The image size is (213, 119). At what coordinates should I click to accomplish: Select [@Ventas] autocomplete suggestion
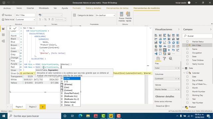[x=71, y=84]
